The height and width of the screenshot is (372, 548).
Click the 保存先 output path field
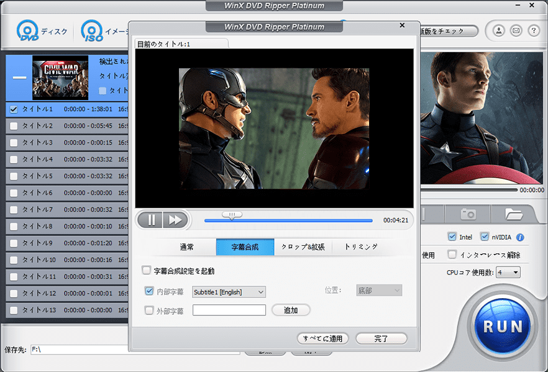pyautogui.click(x=135, y=350)
